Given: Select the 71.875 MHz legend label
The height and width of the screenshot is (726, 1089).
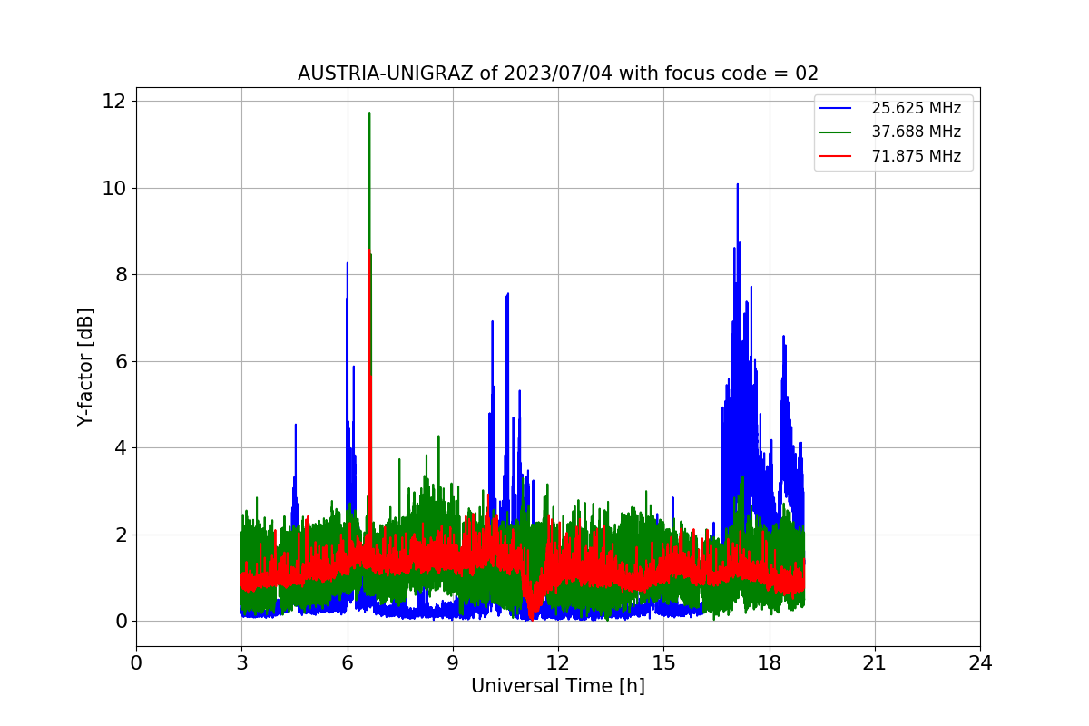Looking at the screenshot, I should point(916,156).
